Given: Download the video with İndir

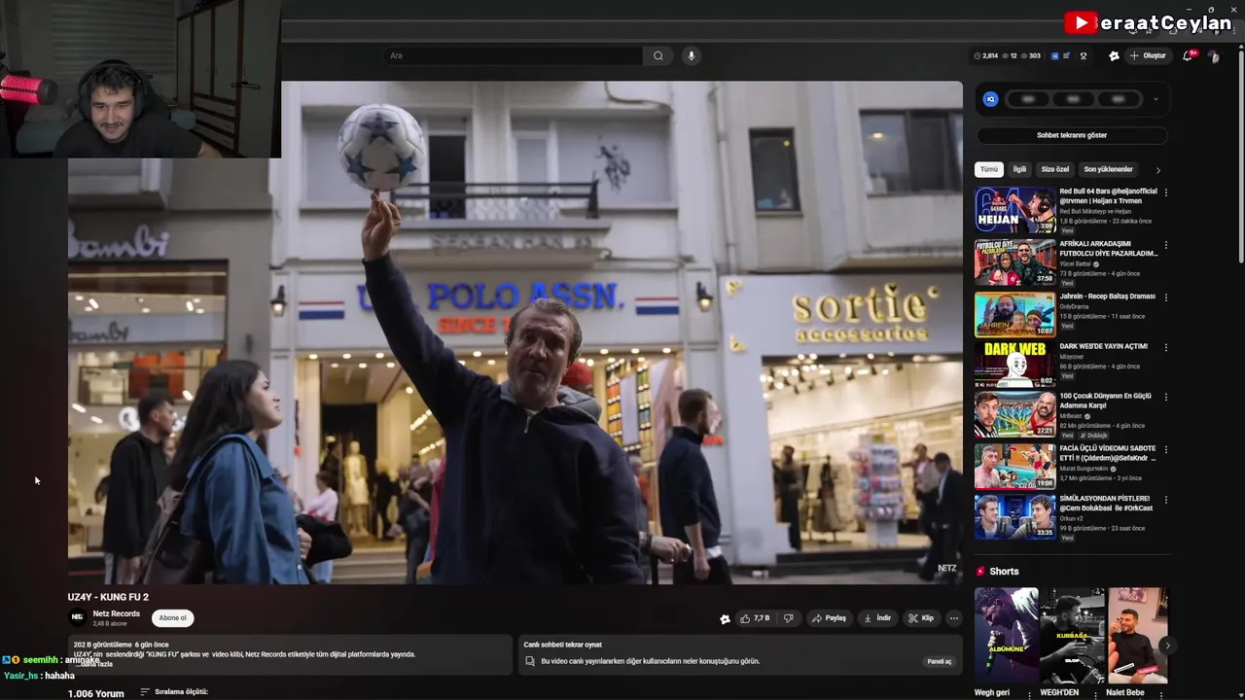Looking at the screenshot, I should tap(877, 618).
